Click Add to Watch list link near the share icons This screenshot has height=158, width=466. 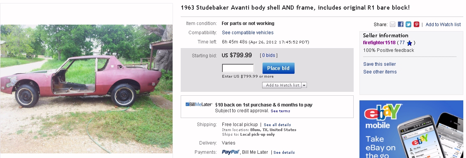tap(443, 24)
